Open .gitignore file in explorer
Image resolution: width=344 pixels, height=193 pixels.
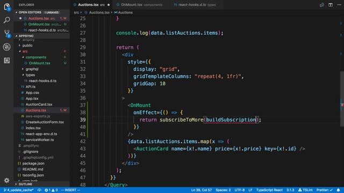[30, 152]
